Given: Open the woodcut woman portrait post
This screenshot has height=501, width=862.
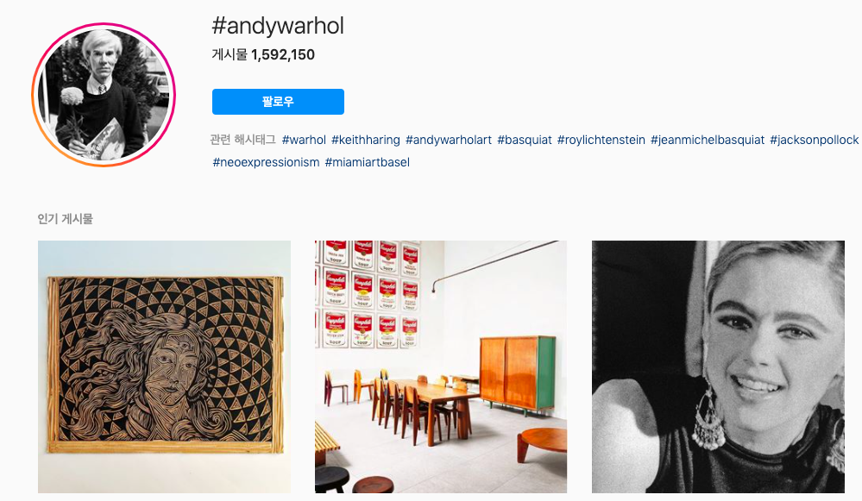Looking at the screenshot, I should [164, 367].
